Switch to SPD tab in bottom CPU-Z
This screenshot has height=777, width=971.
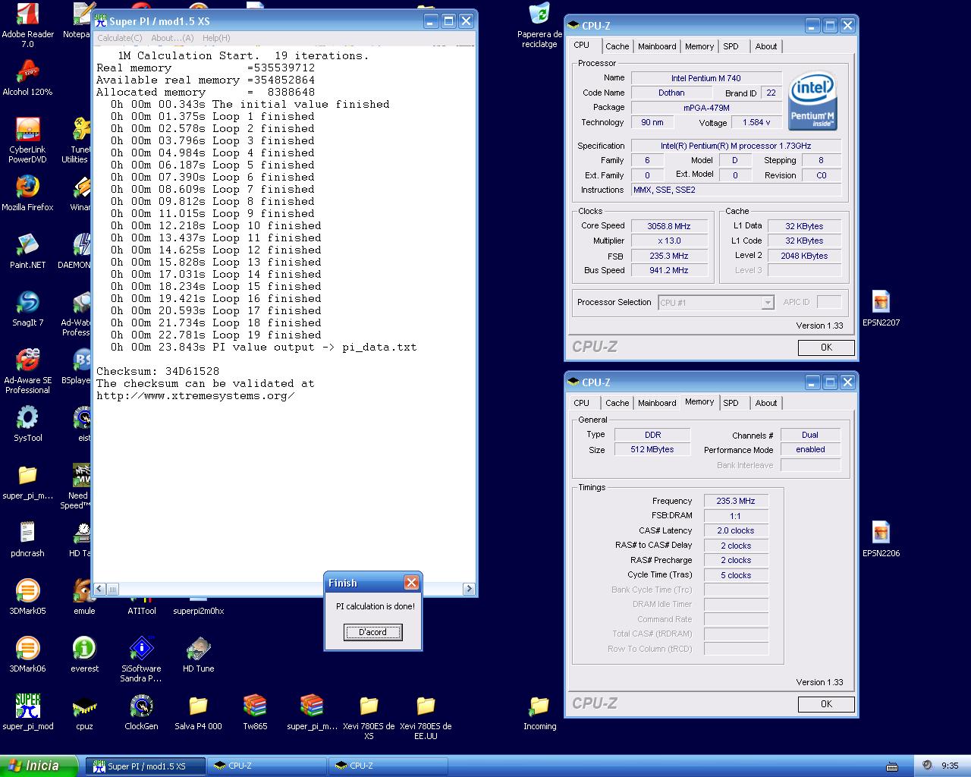click(x=731, y=403)
